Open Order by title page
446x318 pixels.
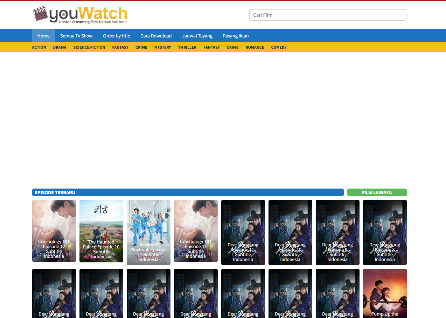tap(117, 36)
